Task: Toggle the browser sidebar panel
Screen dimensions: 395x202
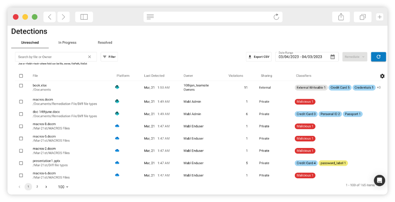Action: 84,17
